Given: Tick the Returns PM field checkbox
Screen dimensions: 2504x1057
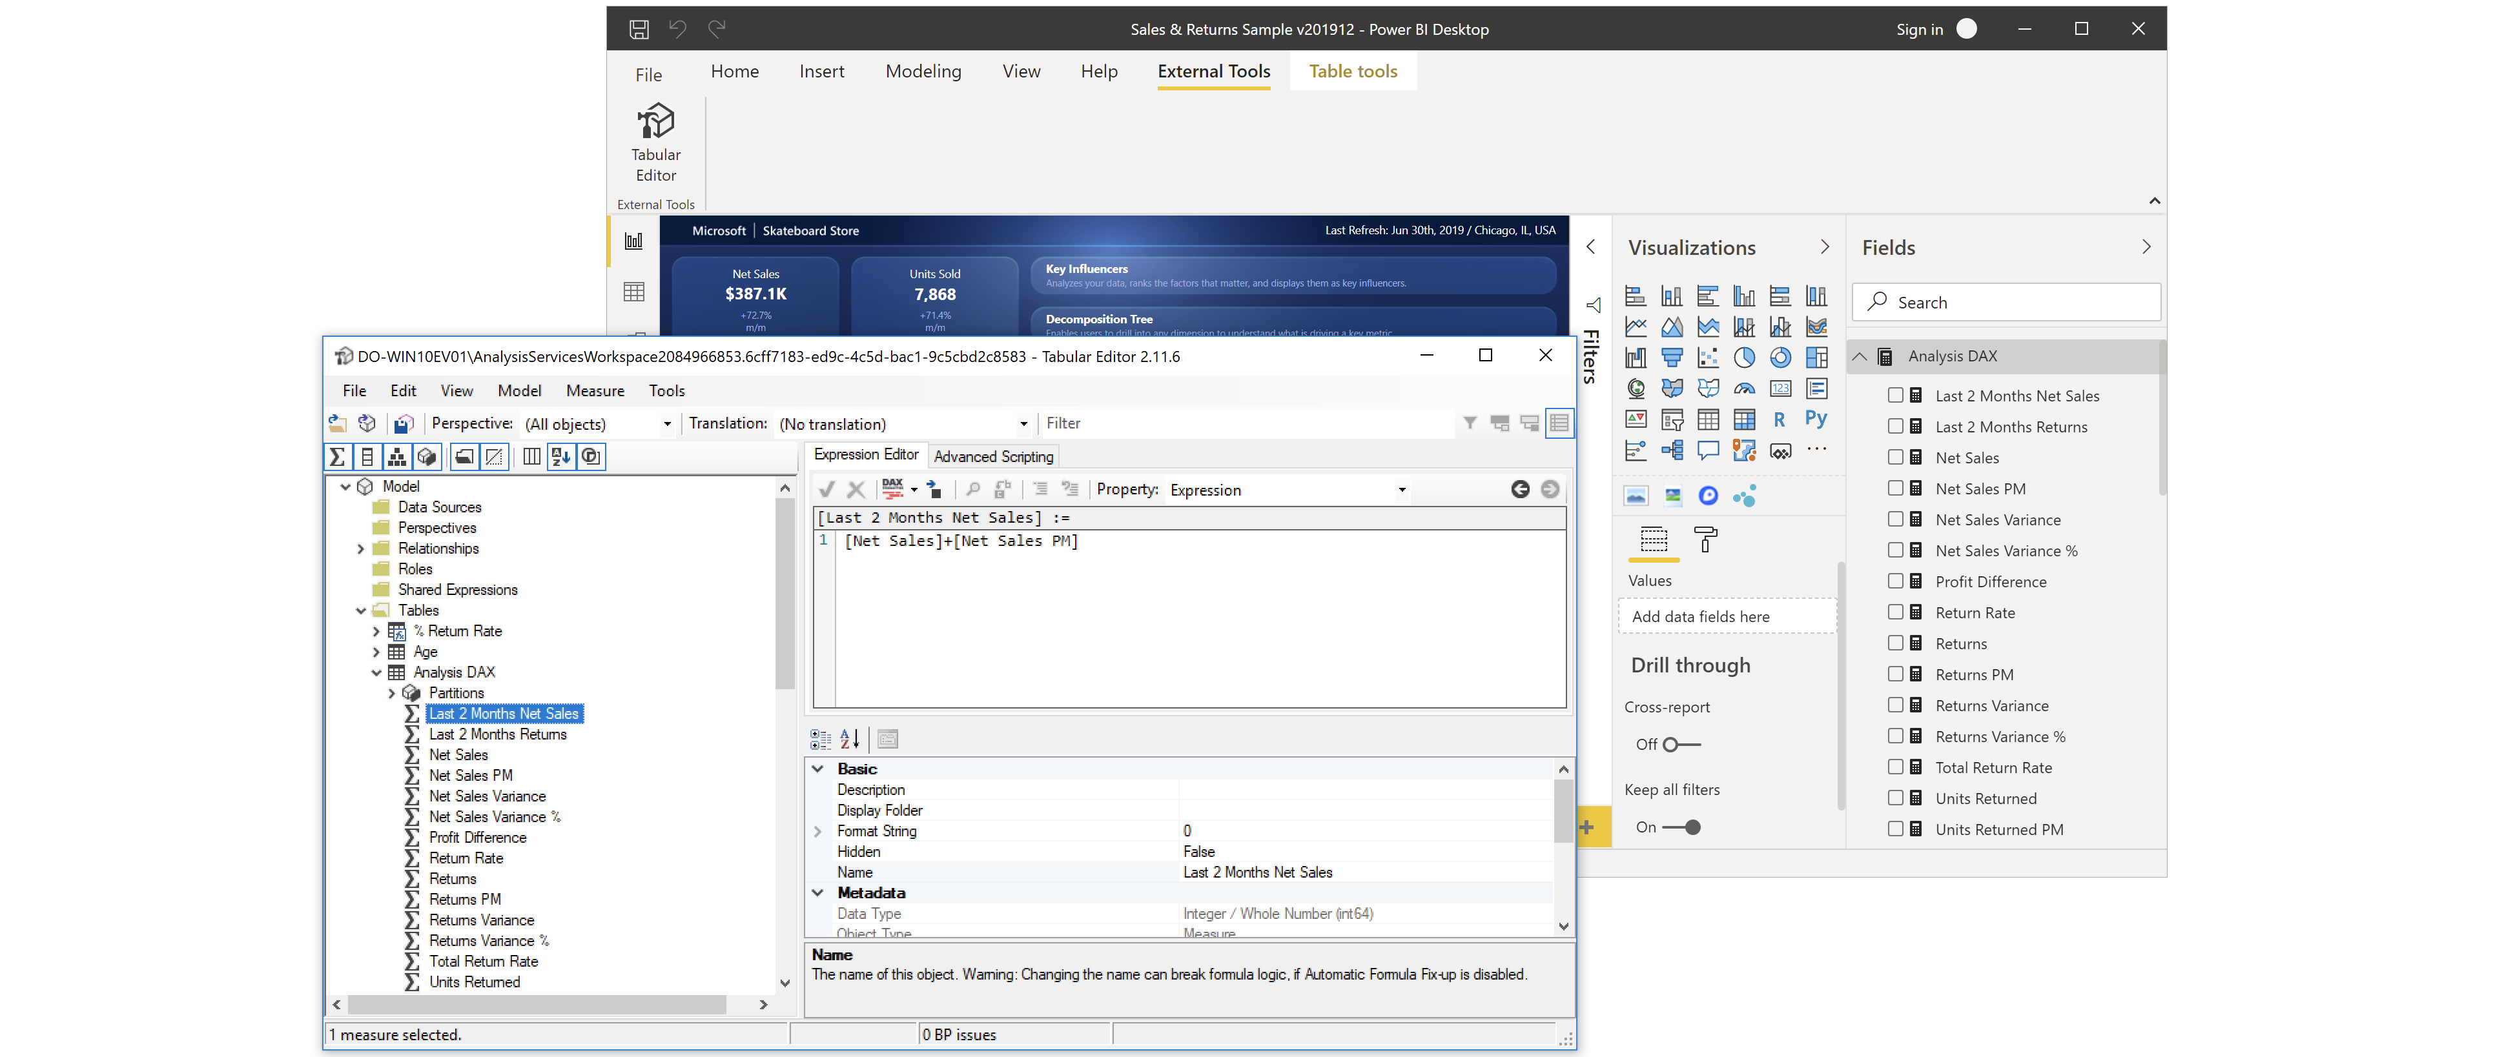Looking at the screenshot, I should pos(1894,673).
